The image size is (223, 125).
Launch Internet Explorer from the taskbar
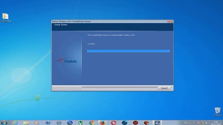point(15,123)
